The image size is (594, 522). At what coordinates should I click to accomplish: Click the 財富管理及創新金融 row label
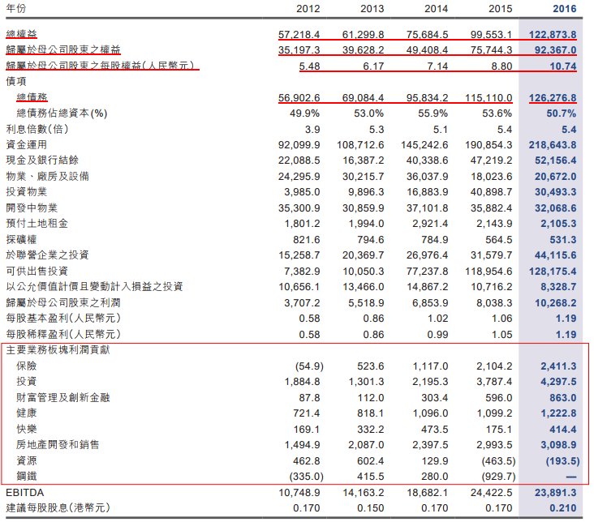point(58,397)
